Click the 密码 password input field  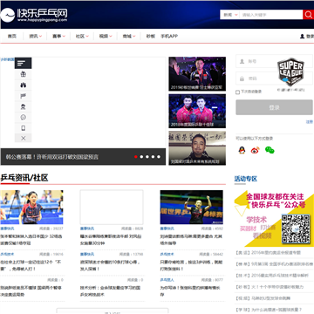[x=275, y=78]
